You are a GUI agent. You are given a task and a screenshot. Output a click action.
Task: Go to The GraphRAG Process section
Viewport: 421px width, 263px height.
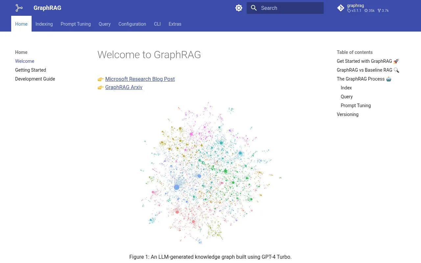click(364, 79)
